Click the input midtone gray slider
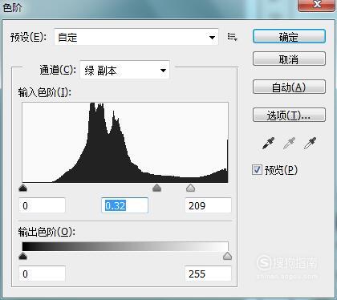This screenshot has width=337, height=300. [157, 188]
